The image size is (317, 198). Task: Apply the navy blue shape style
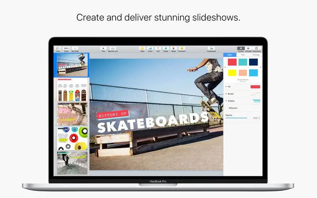click(253, 62)
